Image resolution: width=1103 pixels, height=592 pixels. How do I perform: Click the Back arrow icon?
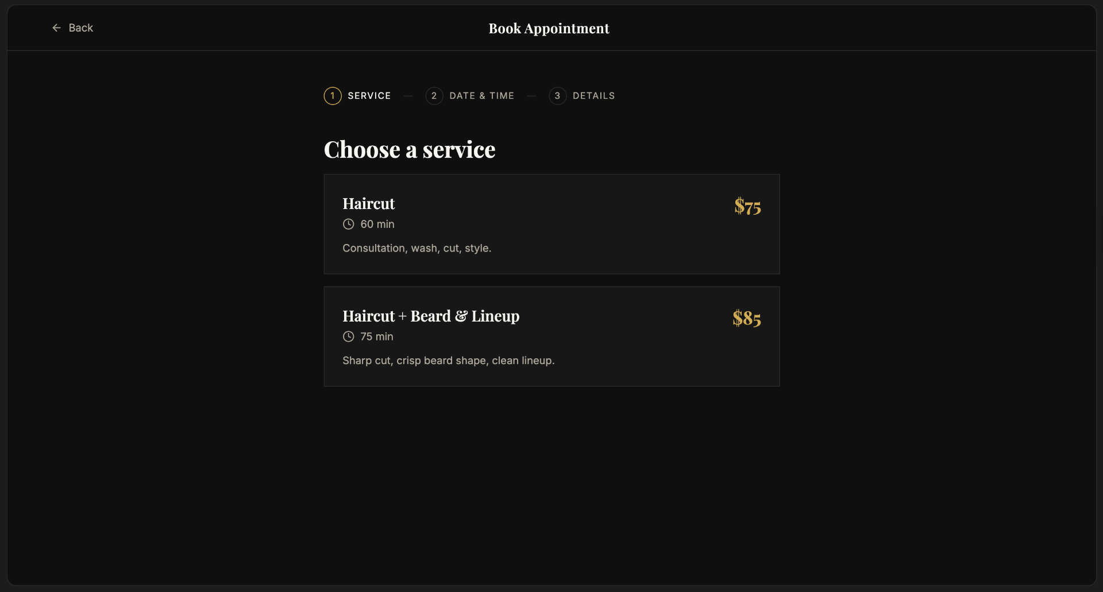tap(56, 28)
